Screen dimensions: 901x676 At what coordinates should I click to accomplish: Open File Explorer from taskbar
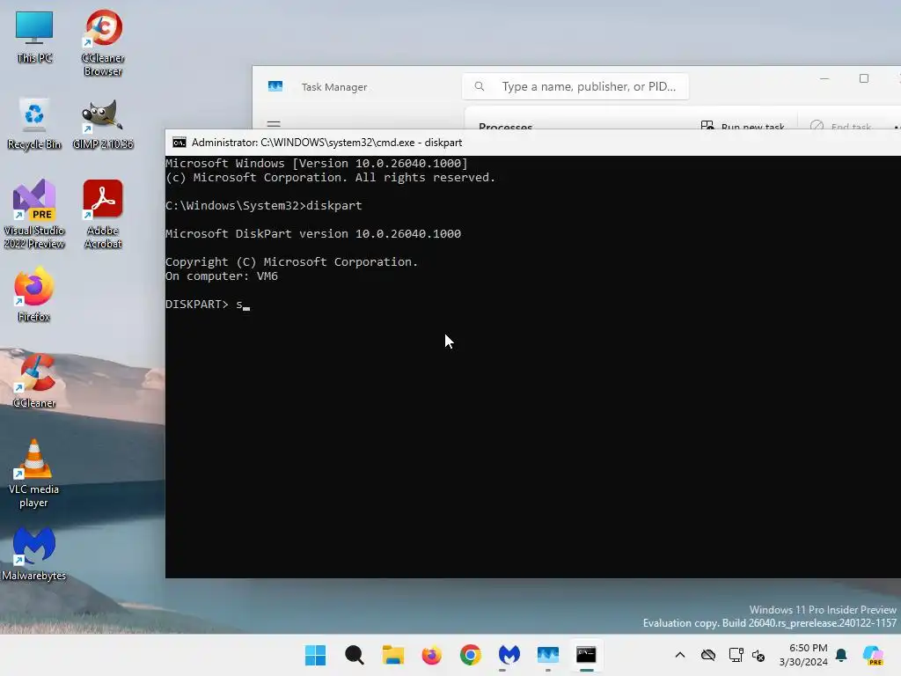[393, 655]
